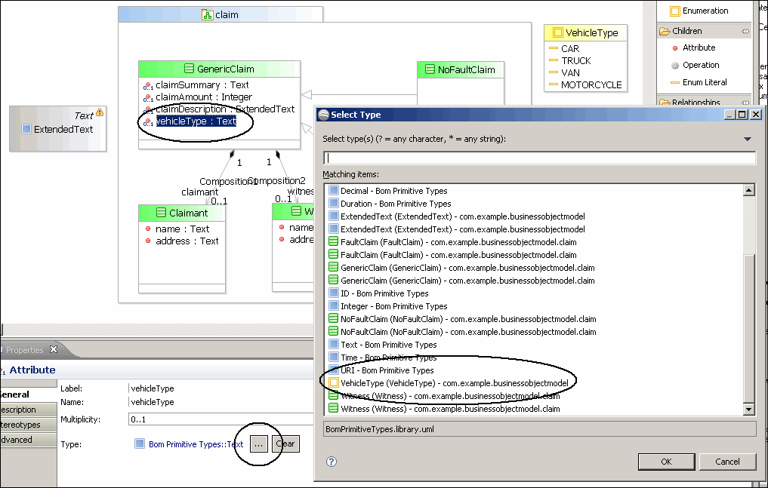768x488 pixels.
Task: Pick the Attribute tool from palette
Action: (x=698, y=48)
